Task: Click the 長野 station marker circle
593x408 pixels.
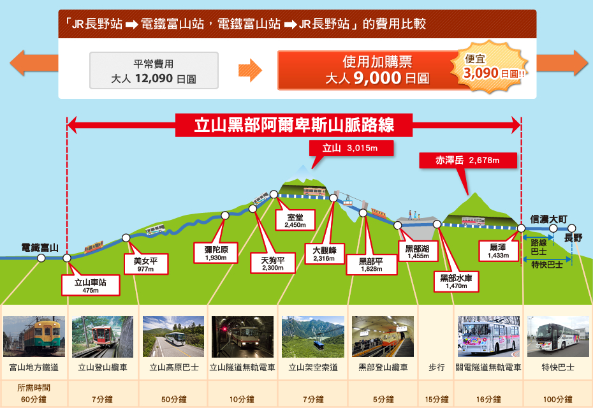Action: (572, 228)
